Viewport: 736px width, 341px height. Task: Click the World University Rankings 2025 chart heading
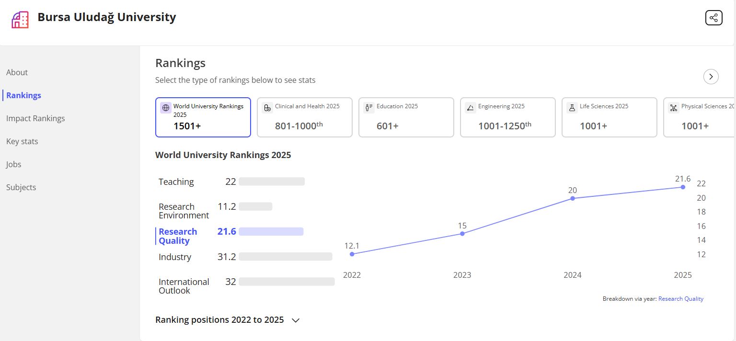(223, 155)
